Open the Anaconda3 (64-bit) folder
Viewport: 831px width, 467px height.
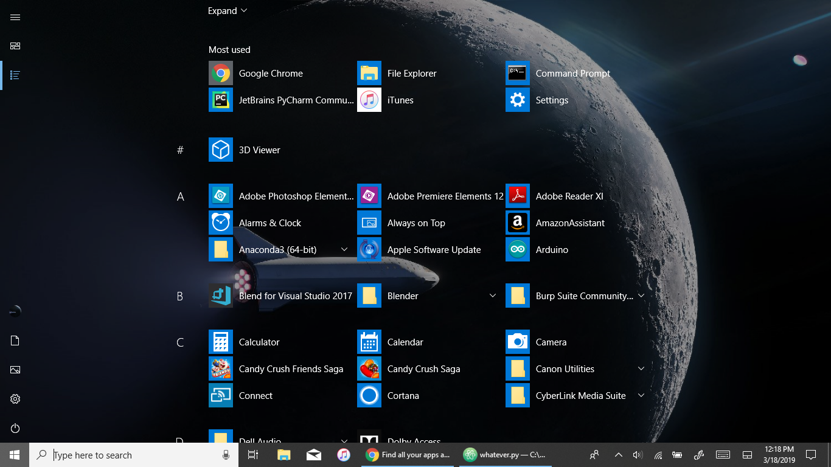tap(281, 249)
